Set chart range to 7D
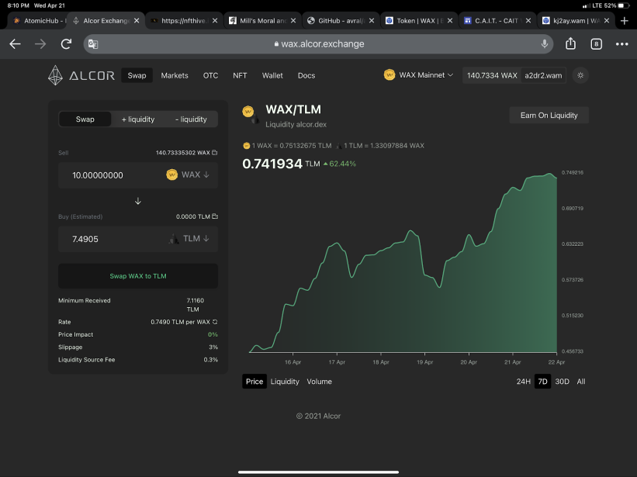The width and height of the screenshot is (637, 477). click(542, 382)
